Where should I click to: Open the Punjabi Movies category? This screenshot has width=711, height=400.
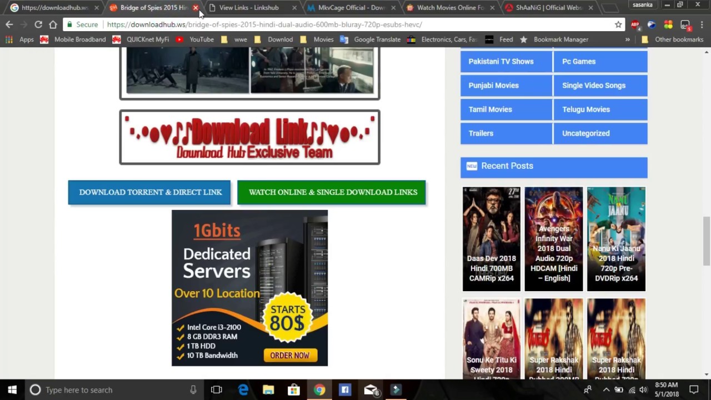(506, 85)
